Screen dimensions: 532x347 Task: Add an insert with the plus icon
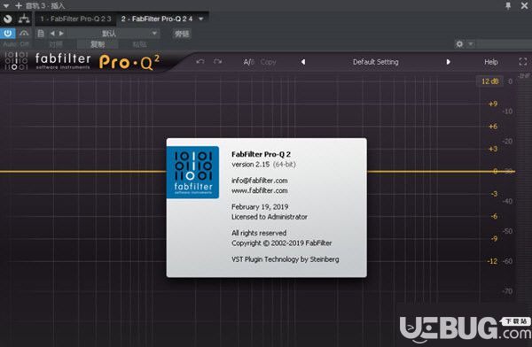click(x=19, y=6)
